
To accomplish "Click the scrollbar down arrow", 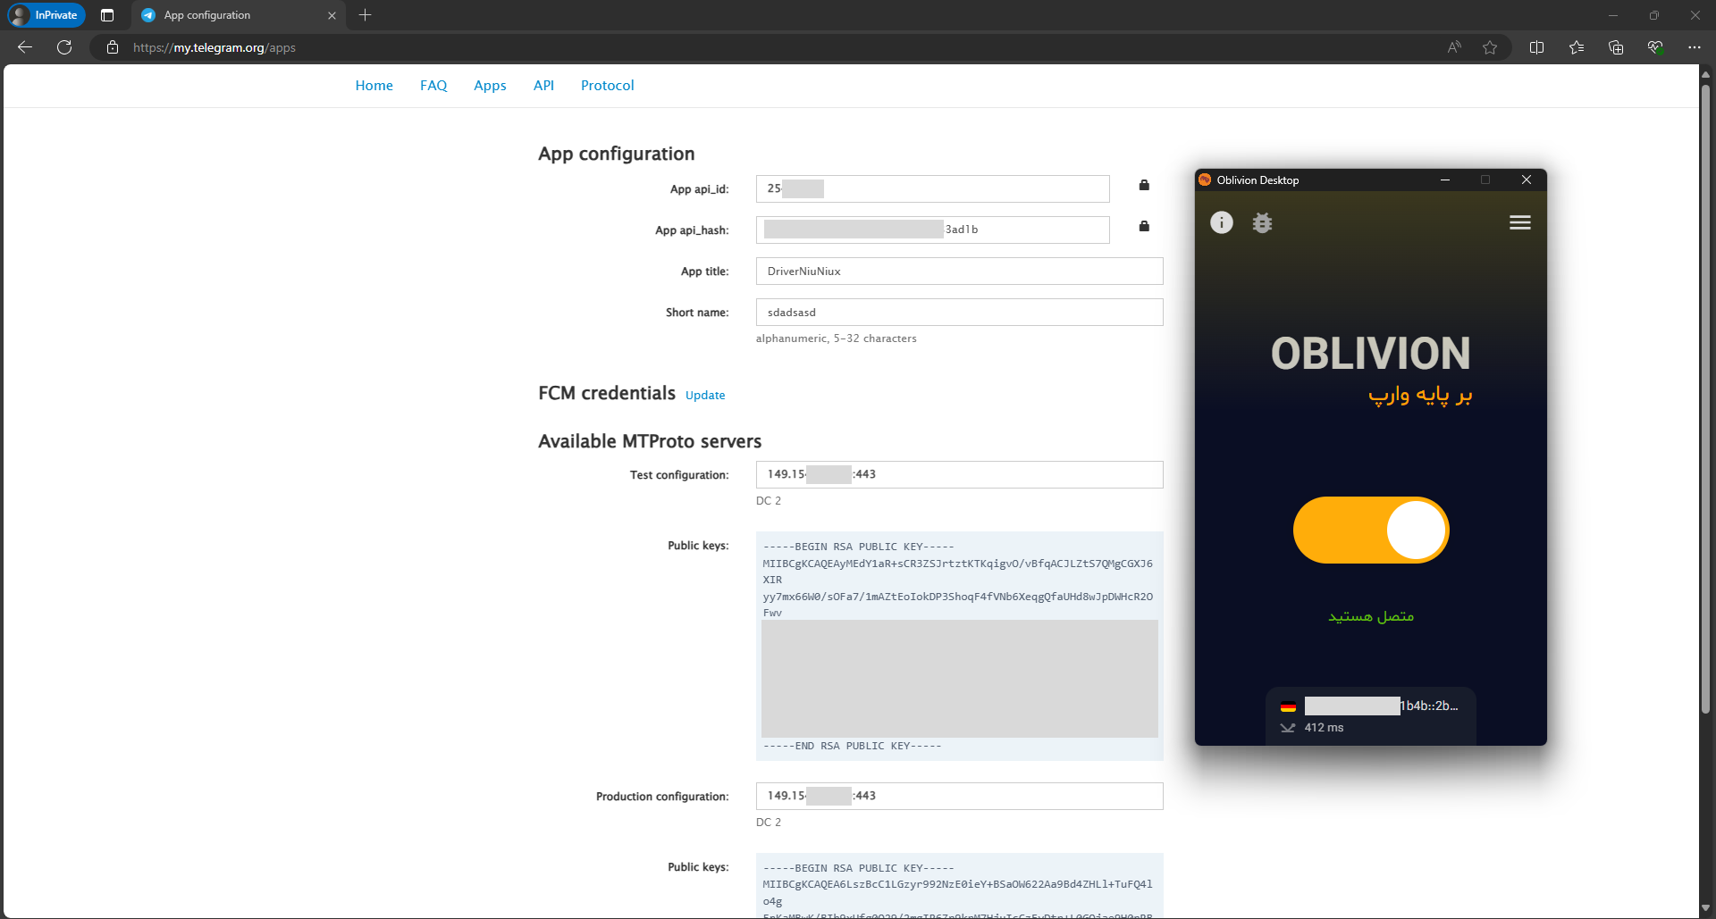I will coord(1706,908).
